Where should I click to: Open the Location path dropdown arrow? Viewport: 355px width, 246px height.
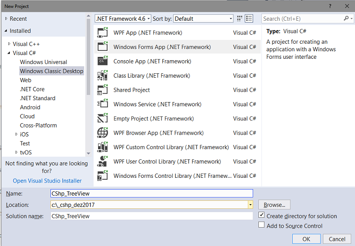coord(250,205)
